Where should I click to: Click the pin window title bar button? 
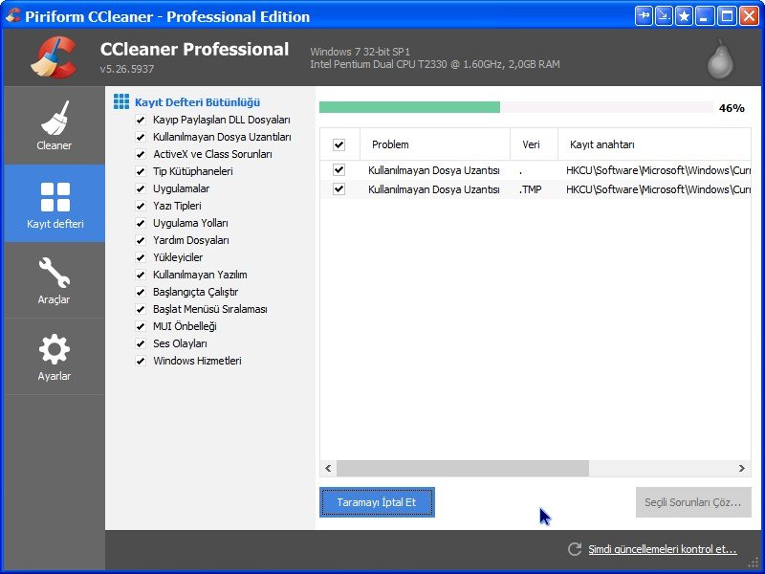(x=644, y=16)
